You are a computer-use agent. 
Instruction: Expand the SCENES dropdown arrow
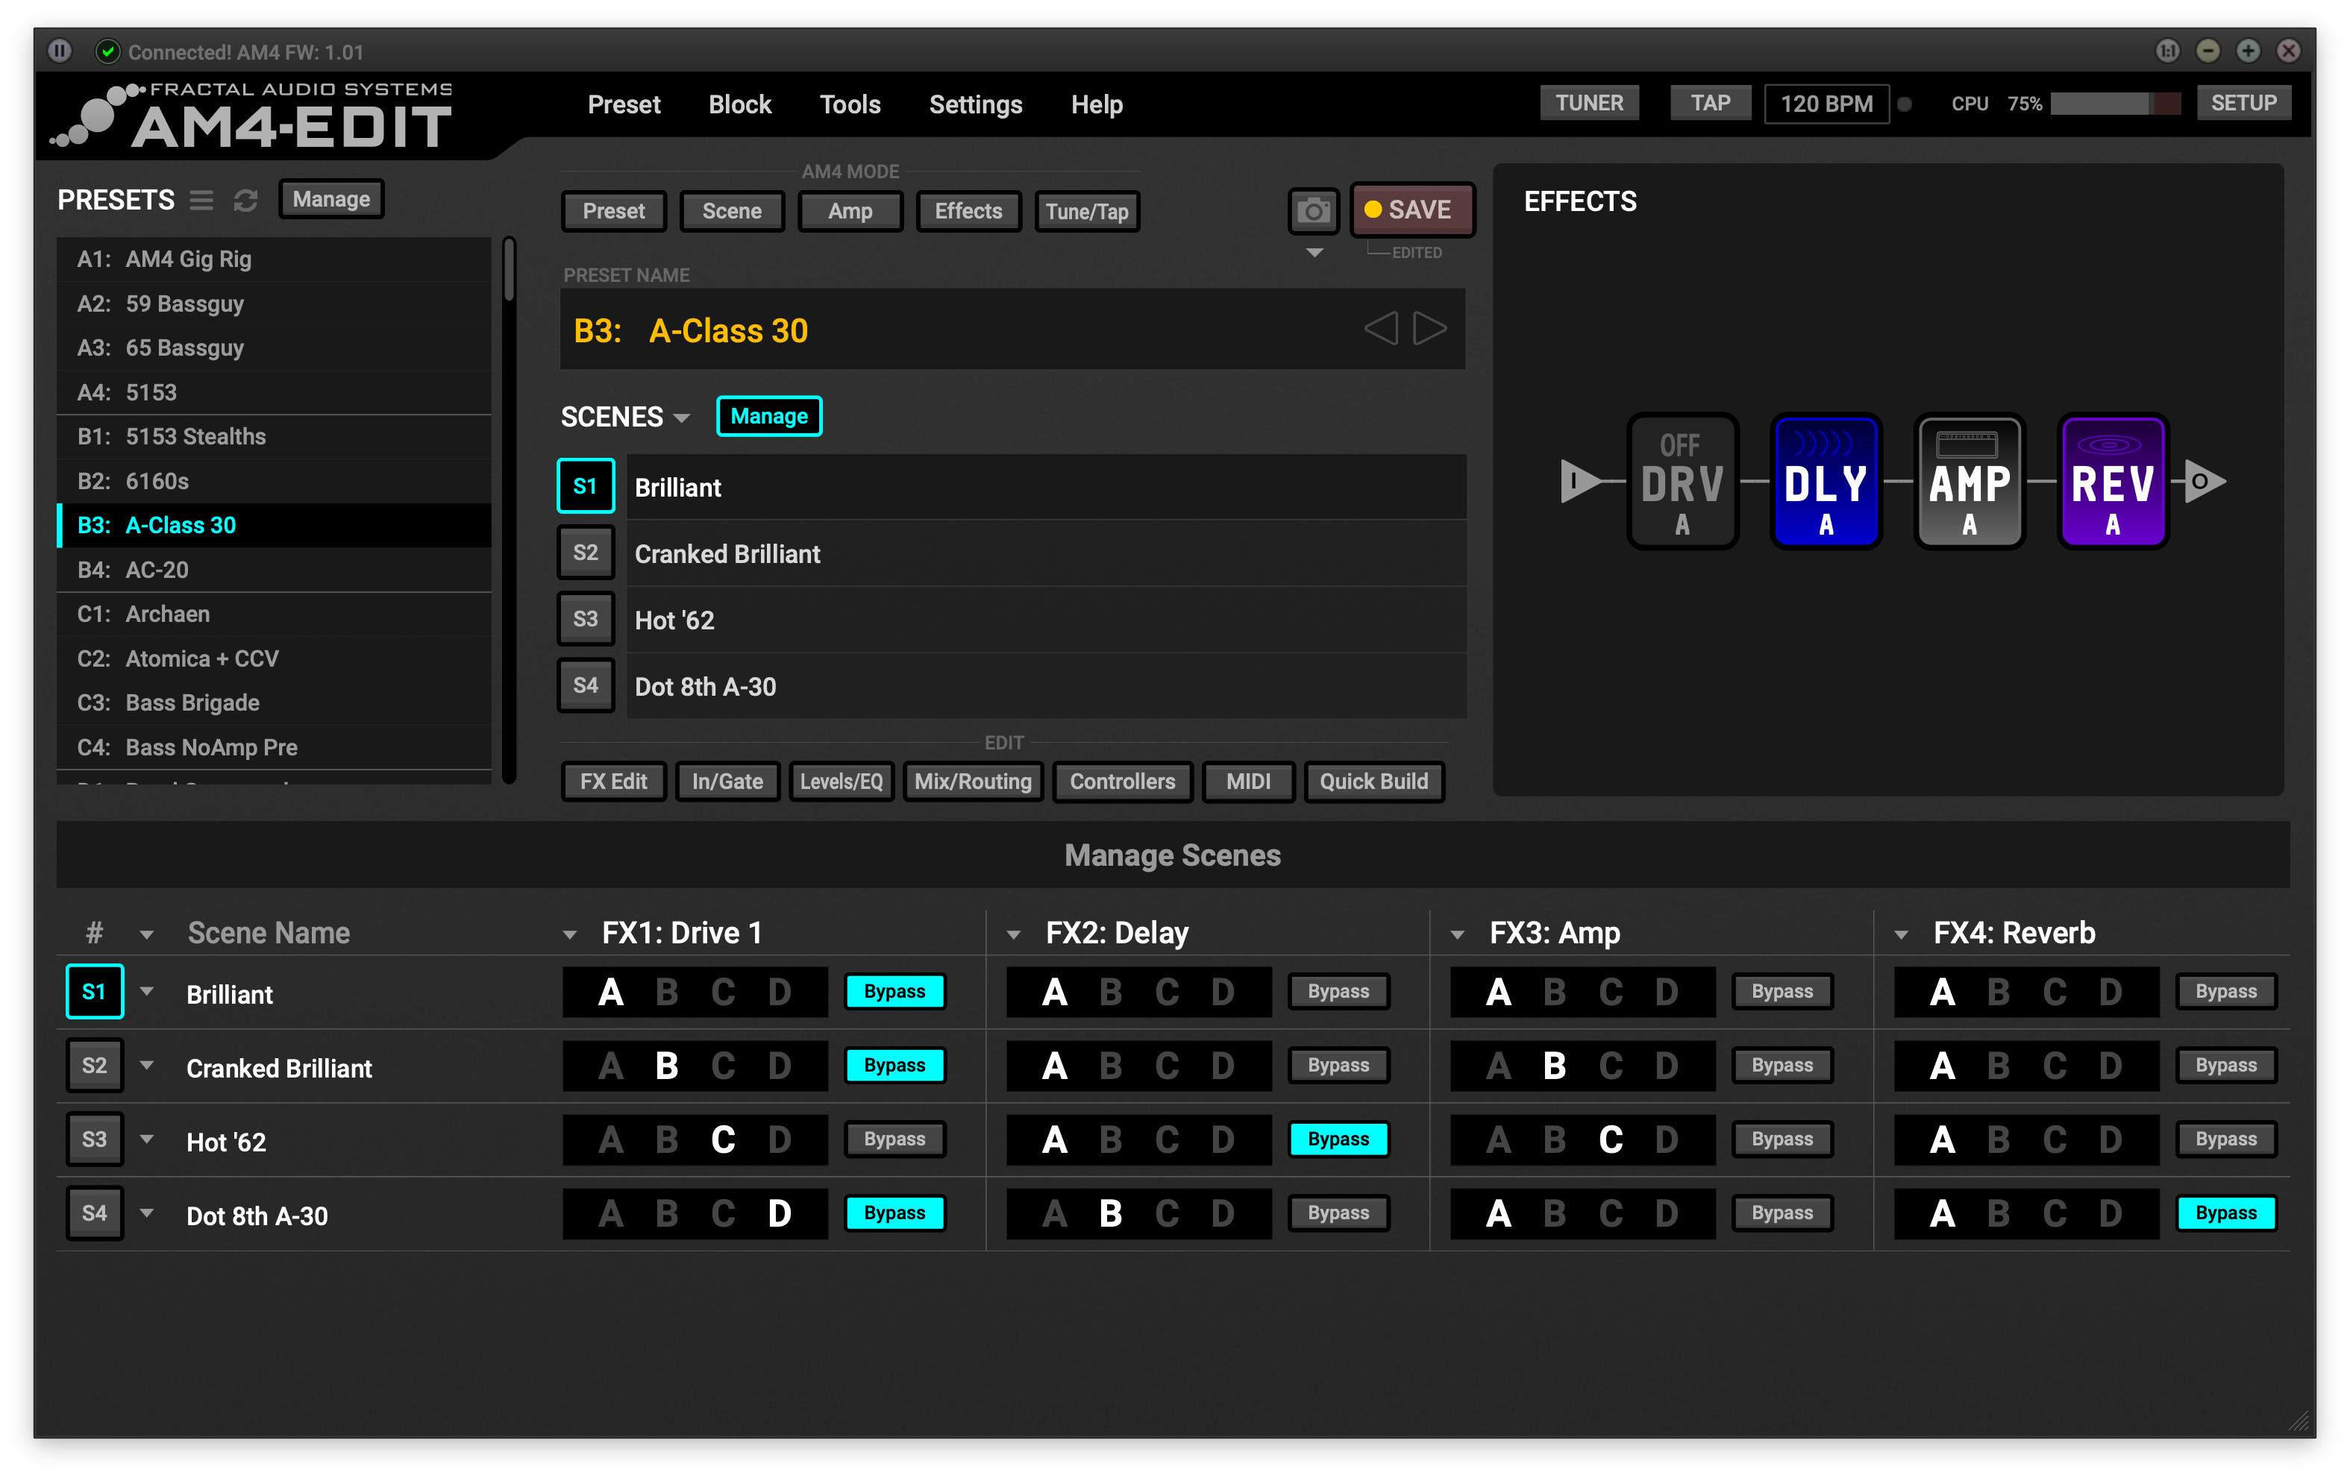click(x=682, y=418)
